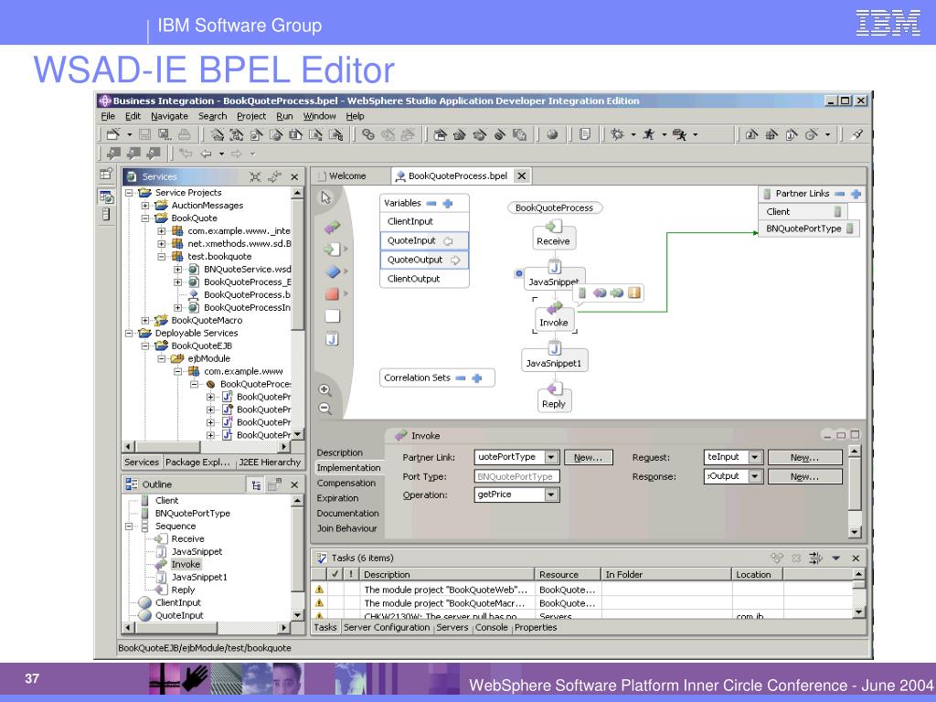Pick the empty white activity palette icon
The image size is (936, 702).
(x=332, y=316)
